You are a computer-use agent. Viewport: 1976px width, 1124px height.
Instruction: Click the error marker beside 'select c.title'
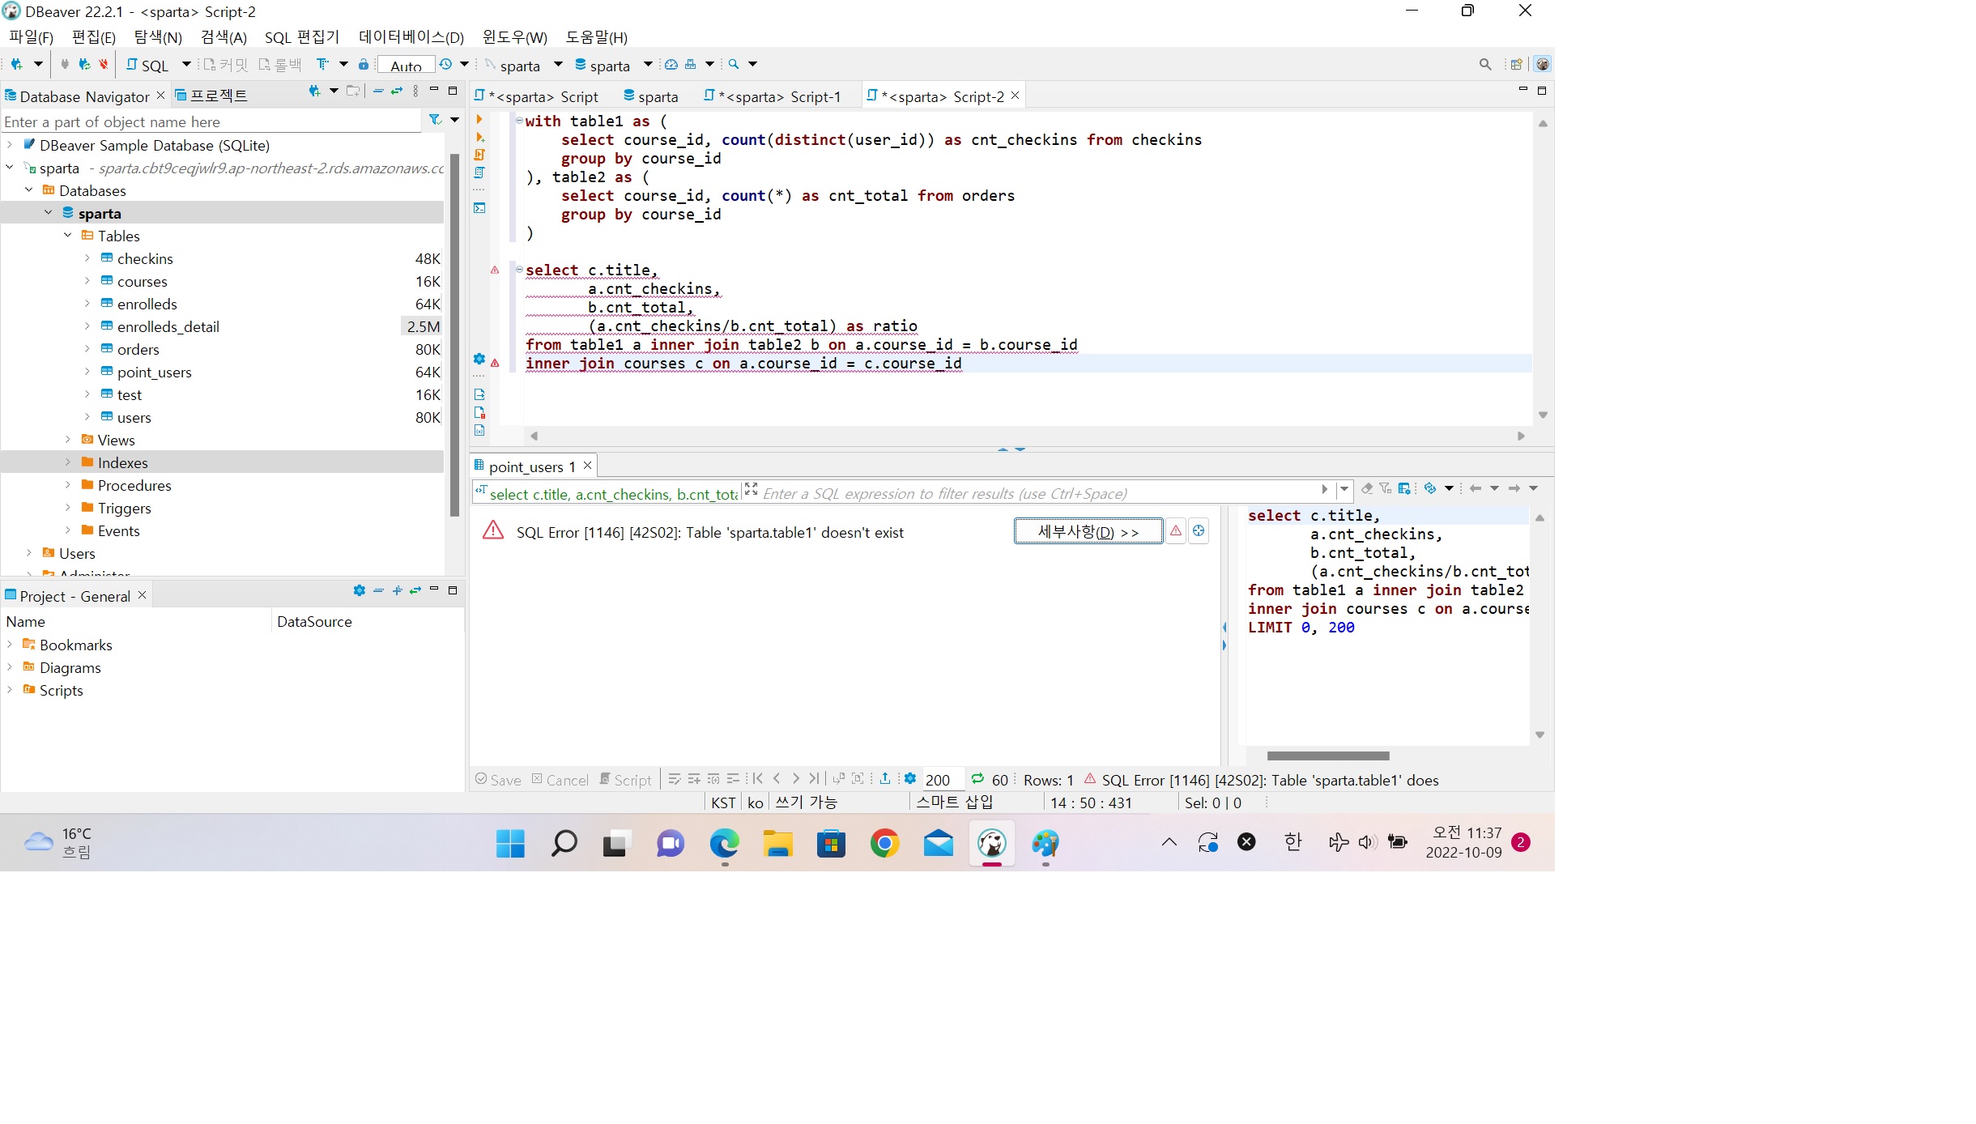[495, 270]
